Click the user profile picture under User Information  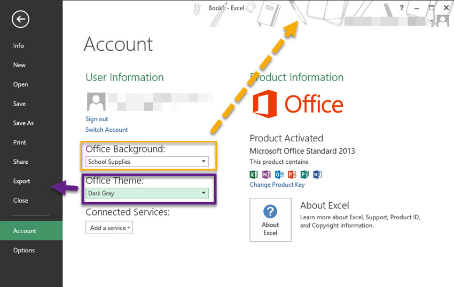96,101
